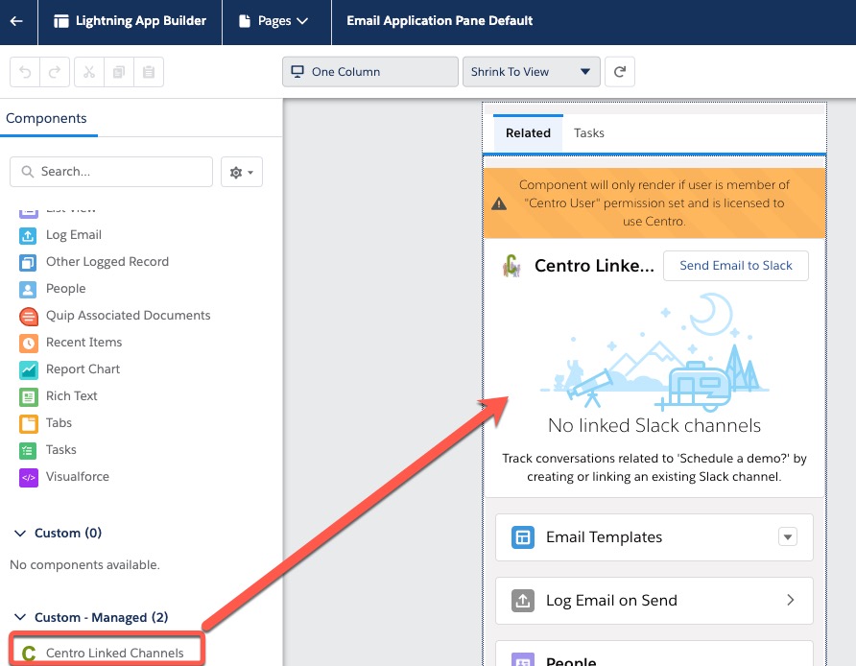The height and width of the screenshot is (666, 856).
Task: Open the Pages dropdown menu
Action: click(x=275, y=21)
